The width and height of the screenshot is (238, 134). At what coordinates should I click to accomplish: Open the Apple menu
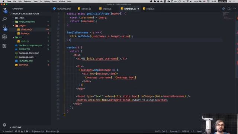[3, 1]
